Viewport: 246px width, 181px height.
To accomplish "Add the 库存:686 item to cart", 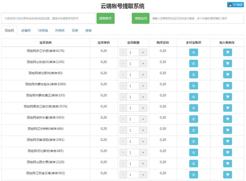I will (x=228, y=130).
